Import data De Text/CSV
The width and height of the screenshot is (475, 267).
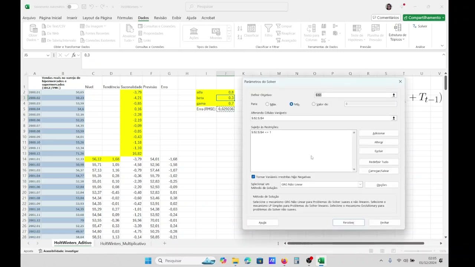coord(54,26)
